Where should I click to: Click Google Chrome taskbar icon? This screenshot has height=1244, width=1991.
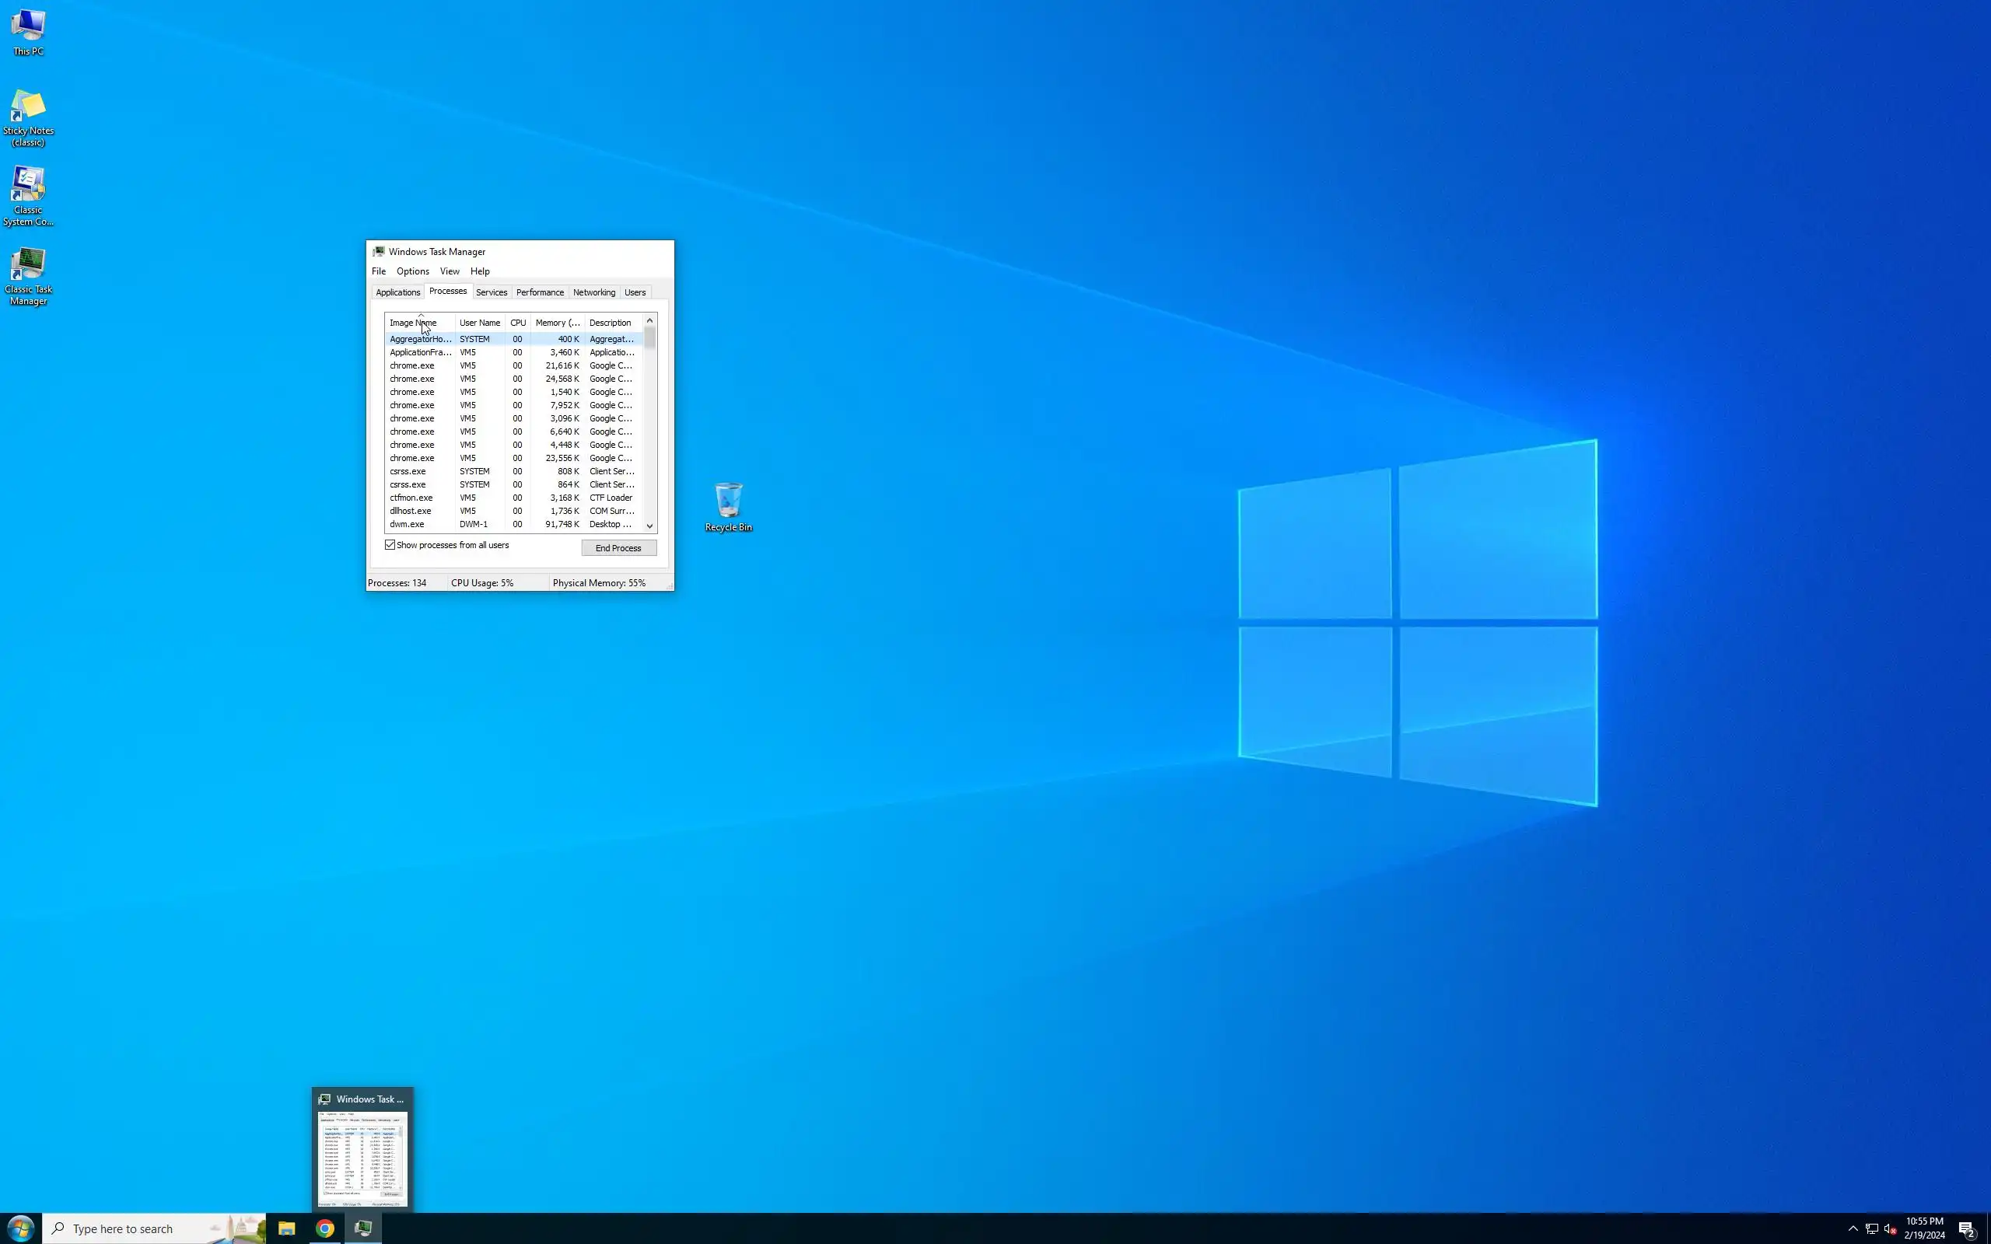(325, 1228)
